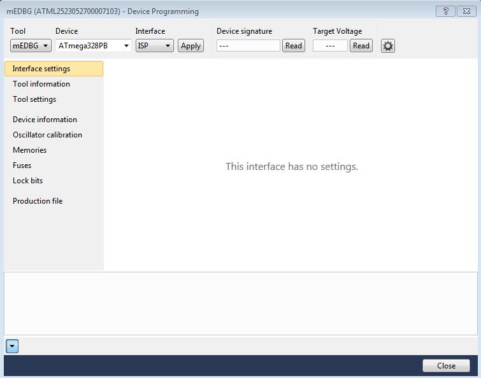Click the Apply button
Screen dimensions: 481x378
[190, 46]
